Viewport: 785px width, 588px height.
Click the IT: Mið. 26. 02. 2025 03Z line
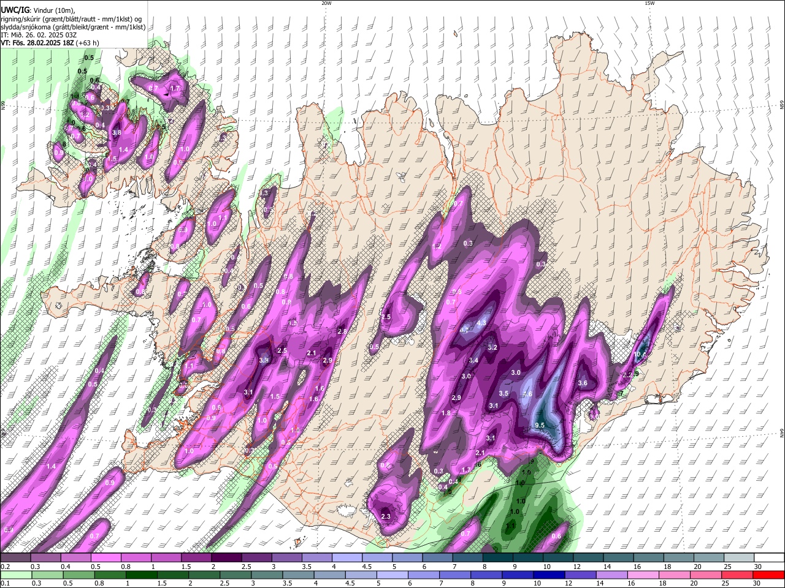[38, 35]
